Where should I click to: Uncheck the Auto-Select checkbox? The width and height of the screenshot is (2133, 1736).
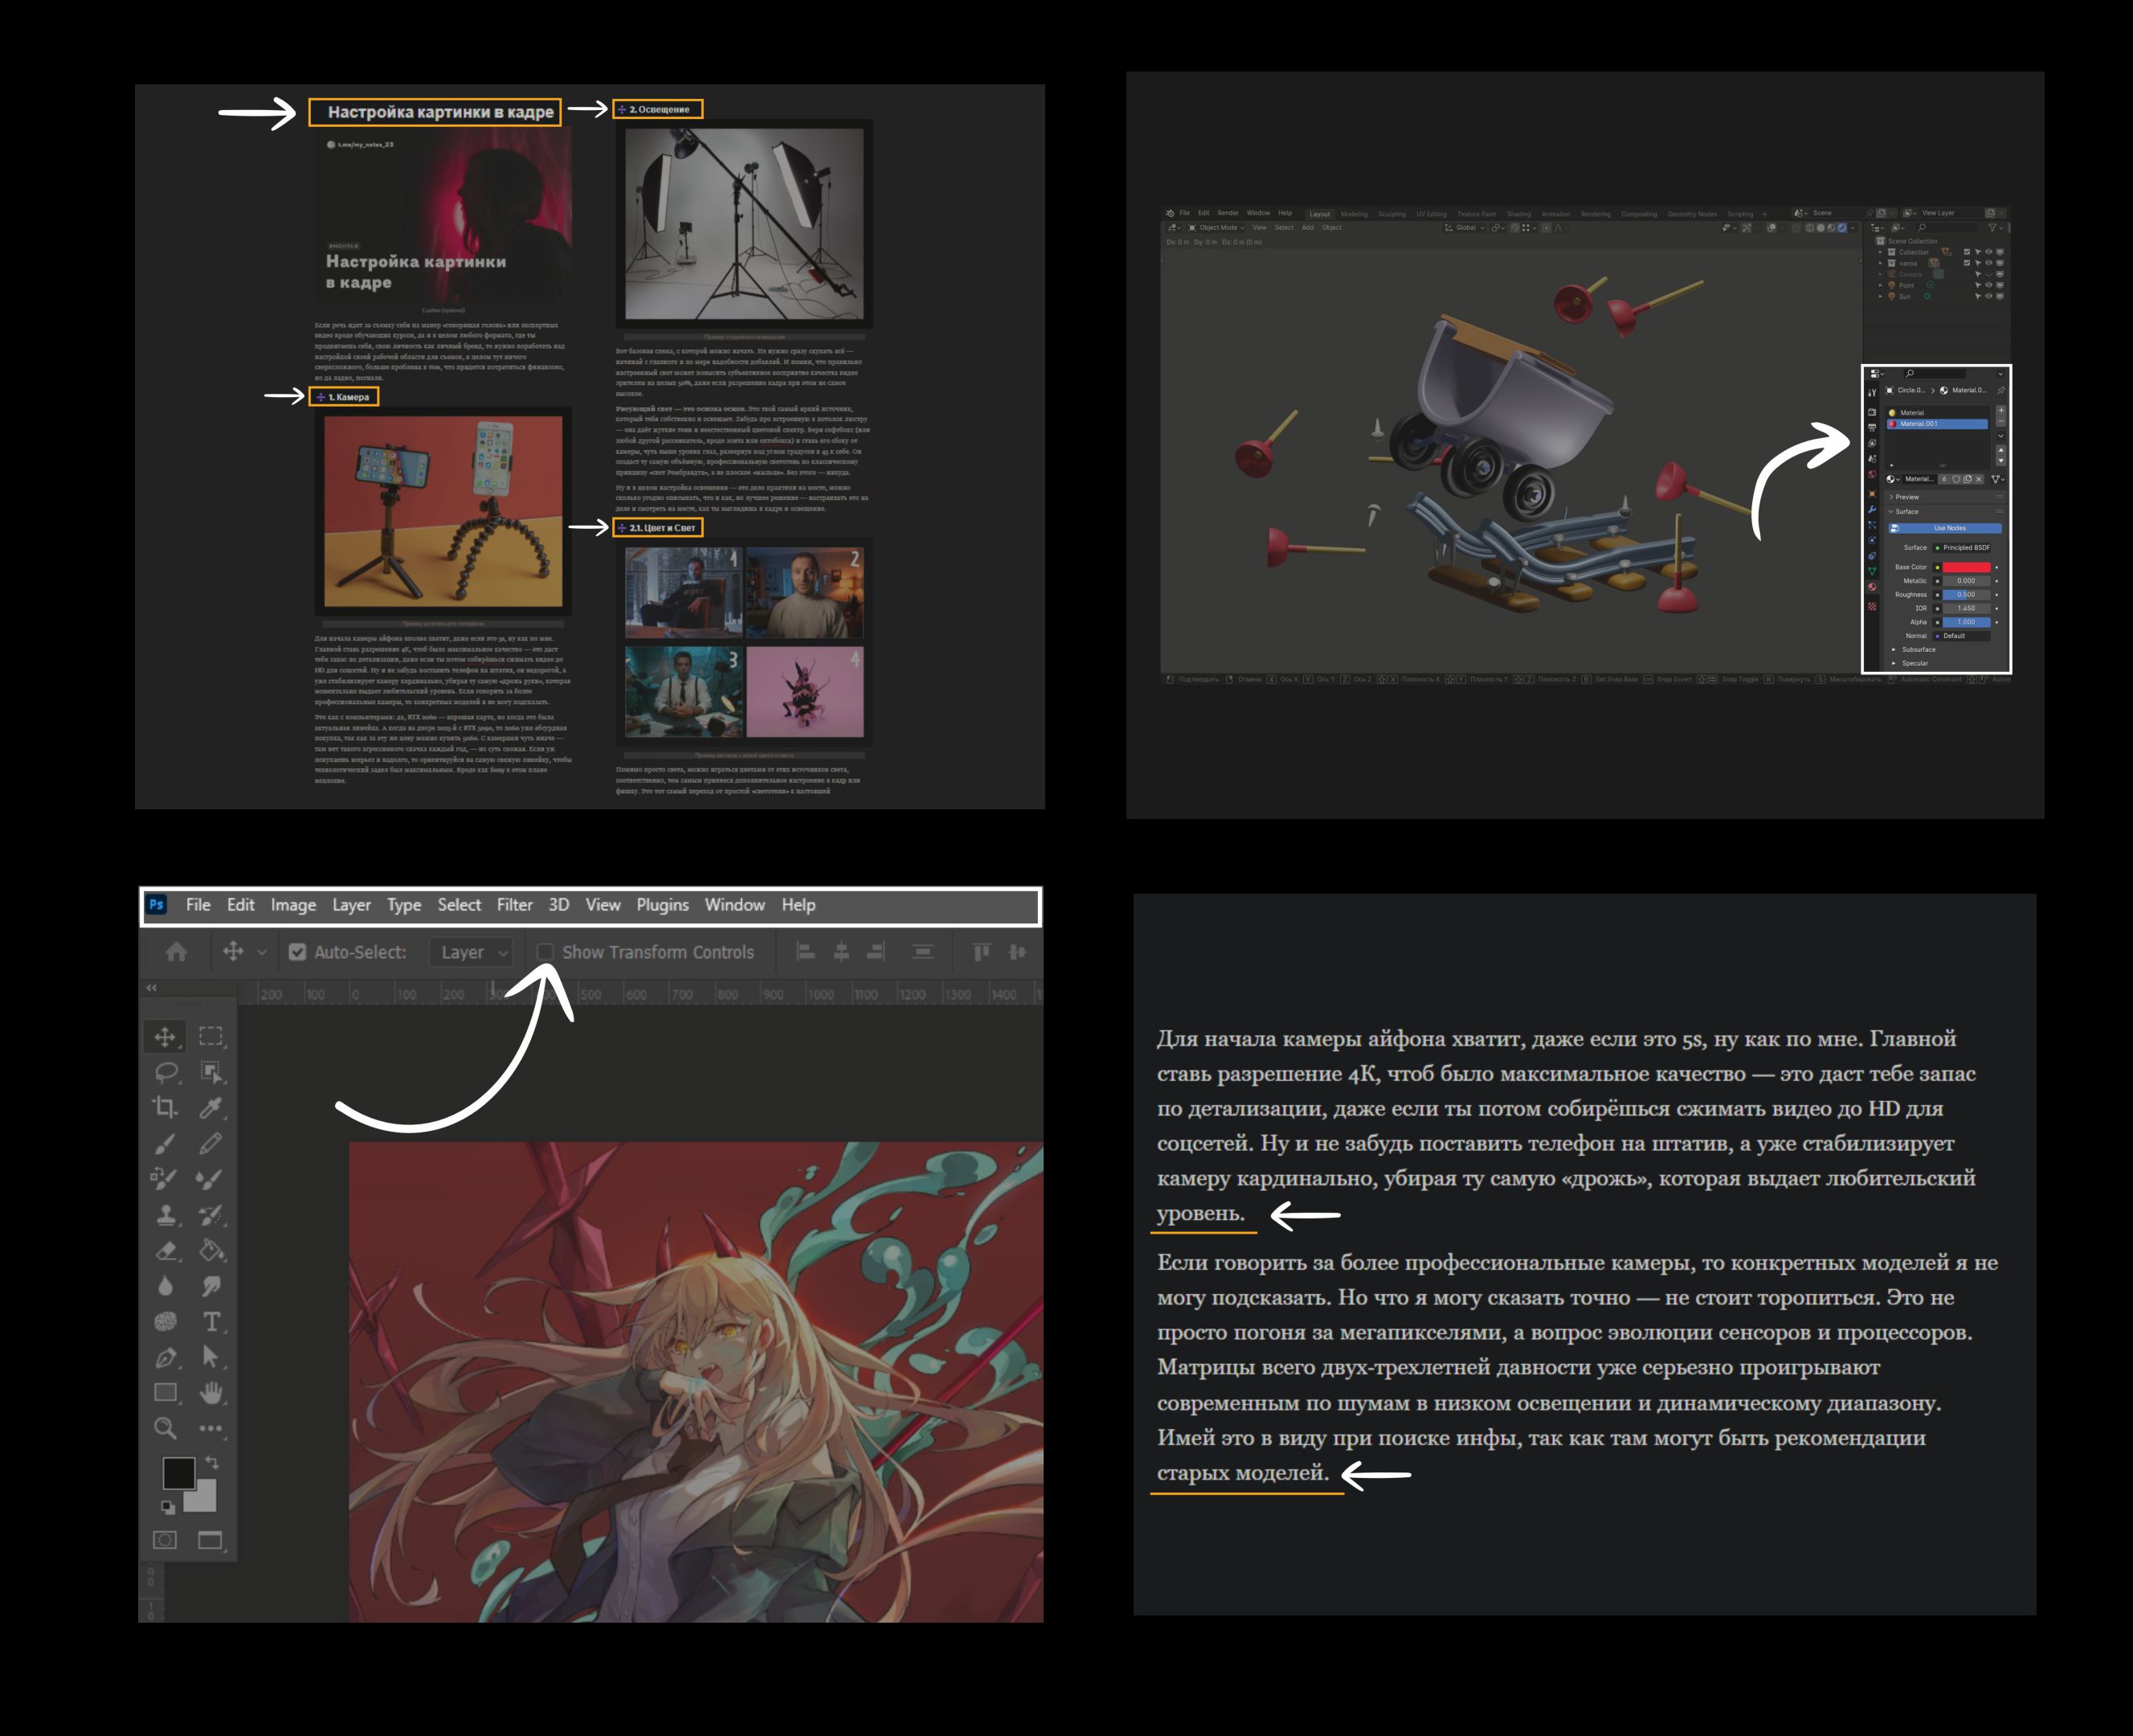pyautogui.click(x=298, y=952)
